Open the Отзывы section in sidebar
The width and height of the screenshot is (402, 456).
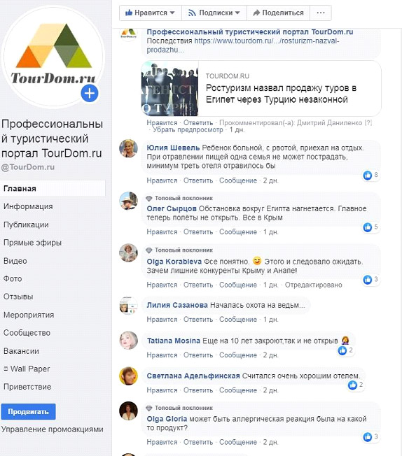[x=18, y=297]
